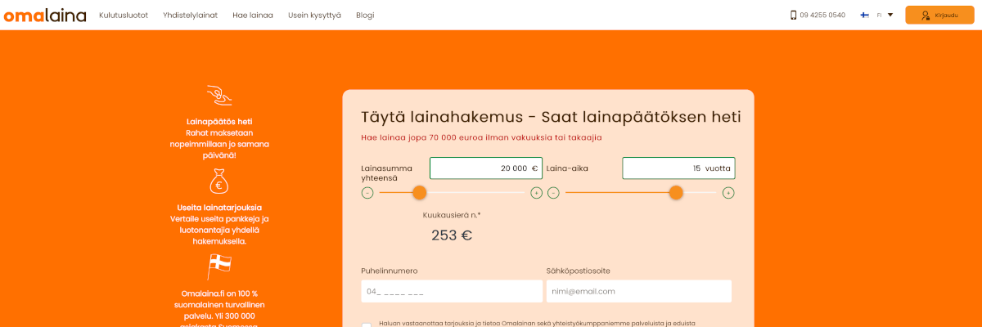
Task: Click the Finland flag icon in sidebar
Action: pyautogui.click(x=218, y=267)
